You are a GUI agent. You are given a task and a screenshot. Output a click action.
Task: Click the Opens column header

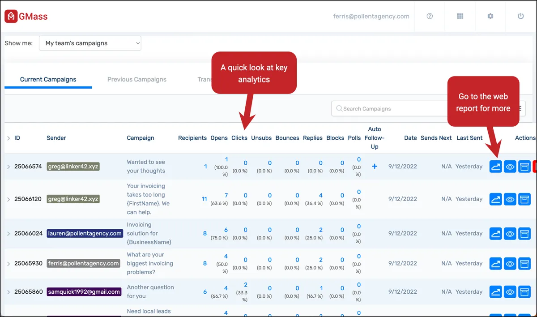pos(219,138)
